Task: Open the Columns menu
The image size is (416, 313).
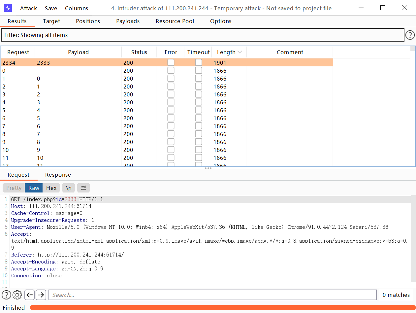Action: [77, 8]
